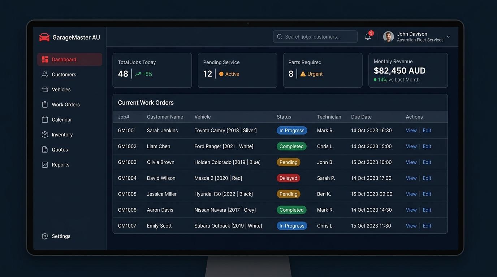Click the Reports chart icon
The image size is (497, 277).
[x=45, y=164]
